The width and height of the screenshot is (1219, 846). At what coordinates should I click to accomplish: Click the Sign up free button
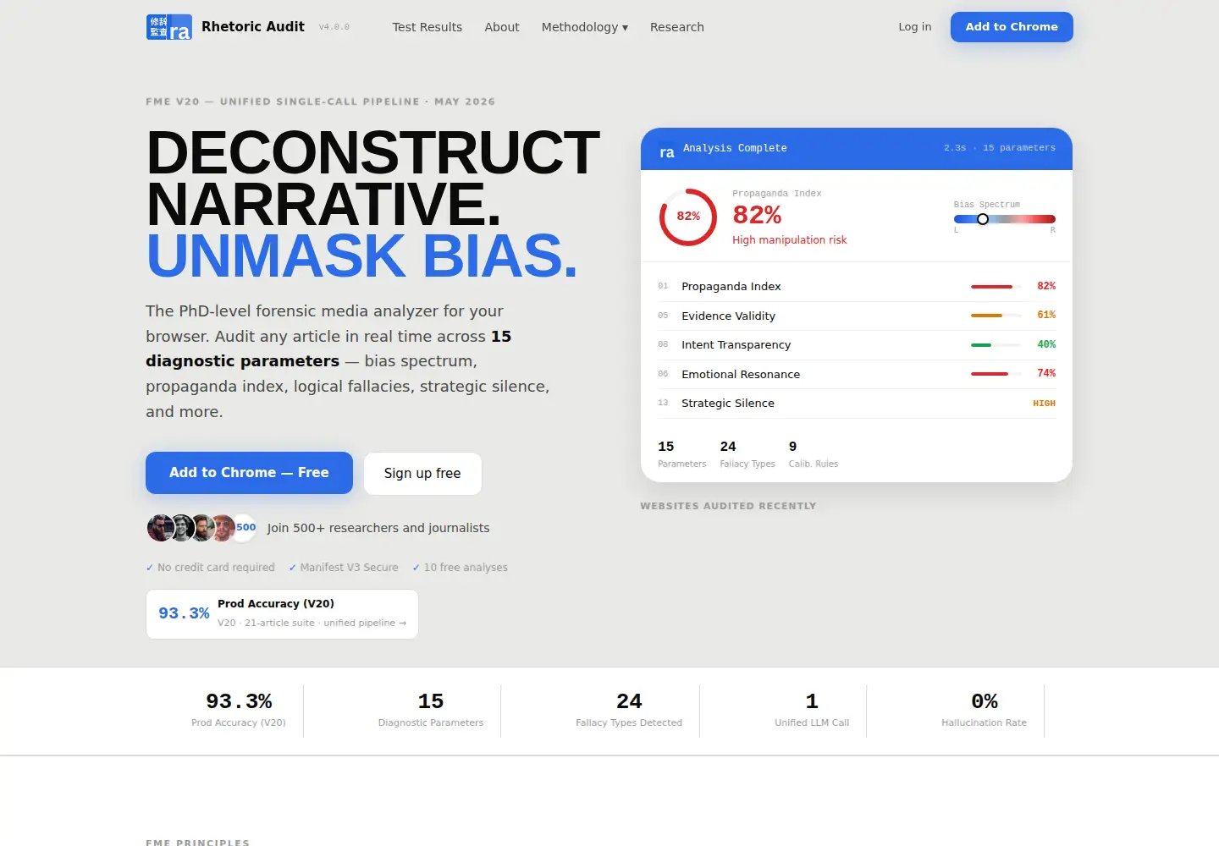(x=422, y=474)
